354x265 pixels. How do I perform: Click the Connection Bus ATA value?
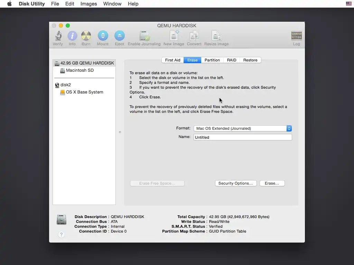[114, 222]
